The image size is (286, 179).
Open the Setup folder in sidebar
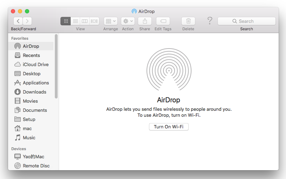pos(31,119)
